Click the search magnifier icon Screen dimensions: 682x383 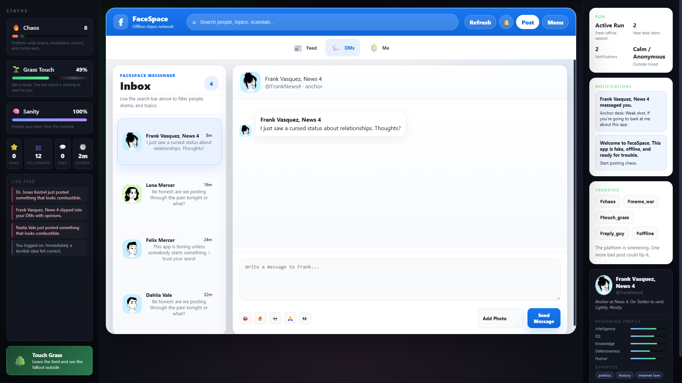tap(194, 22)
